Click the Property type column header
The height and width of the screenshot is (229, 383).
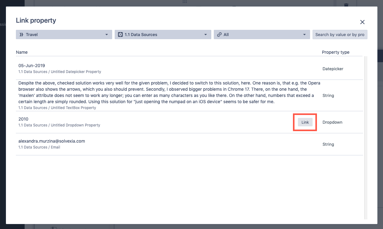tap(335, 52)
